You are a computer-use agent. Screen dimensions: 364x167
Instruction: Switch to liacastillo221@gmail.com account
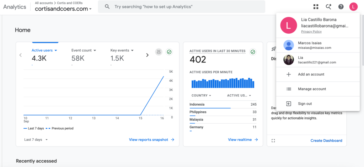[318, 60]
